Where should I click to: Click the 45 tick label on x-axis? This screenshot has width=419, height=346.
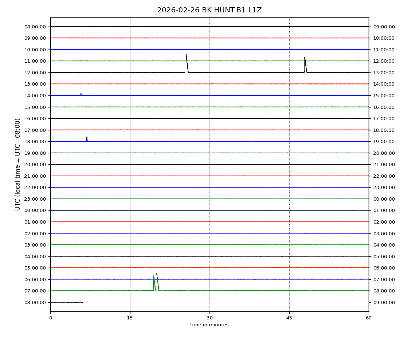289,318
